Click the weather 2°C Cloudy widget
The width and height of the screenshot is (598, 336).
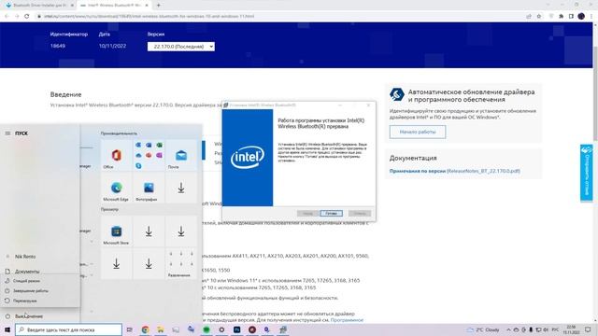(x=484, y=329)
